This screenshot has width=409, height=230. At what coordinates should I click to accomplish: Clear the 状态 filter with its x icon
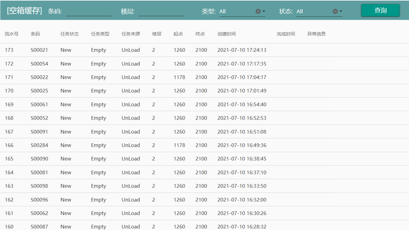coord(335,11)
